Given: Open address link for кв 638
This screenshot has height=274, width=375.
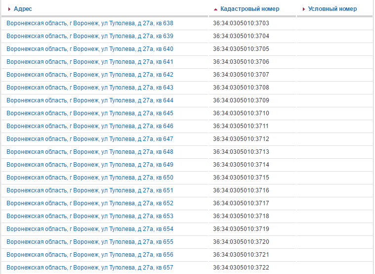Looking at the screenshot, I should (x=90, y=23).
